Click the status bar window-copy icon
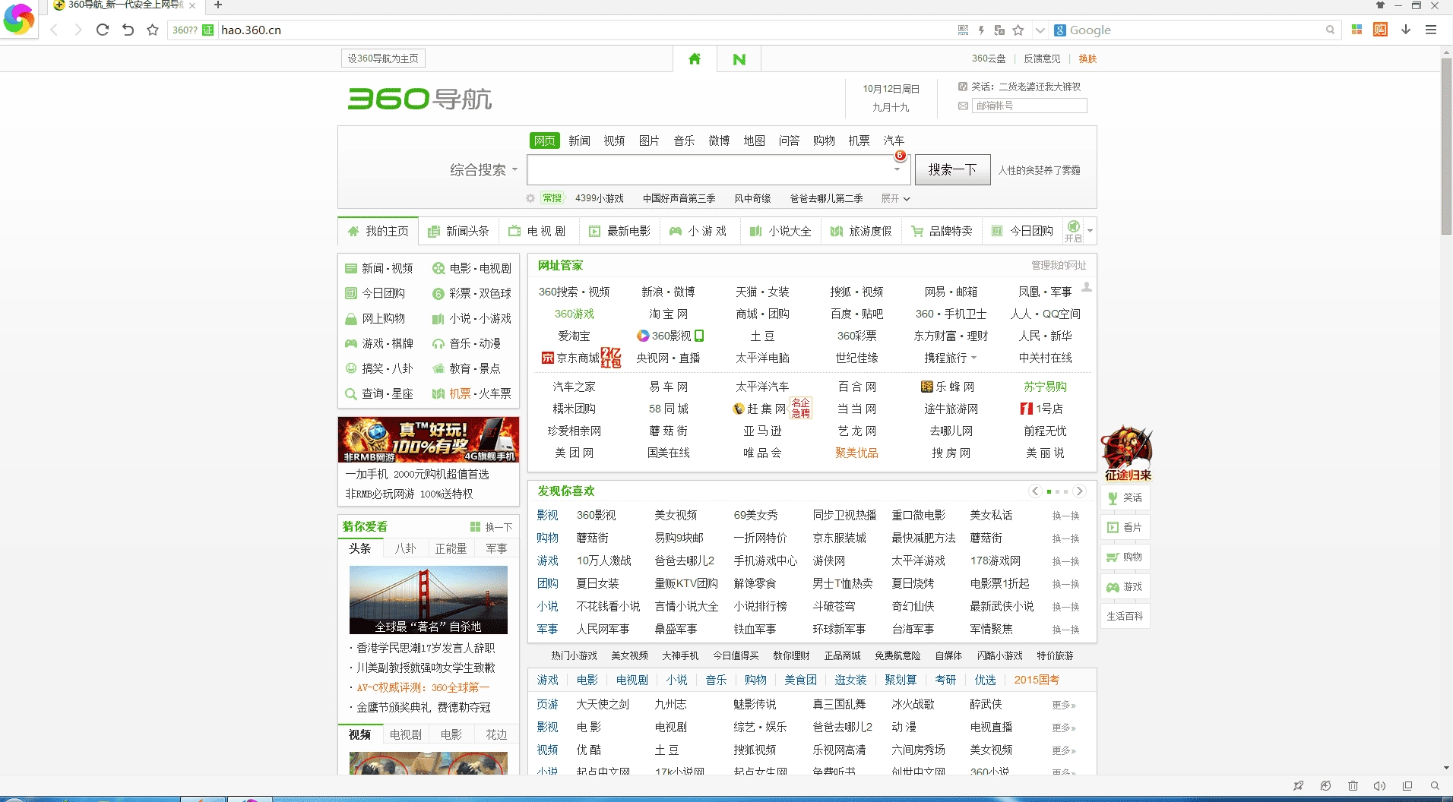 point(1407,785)
